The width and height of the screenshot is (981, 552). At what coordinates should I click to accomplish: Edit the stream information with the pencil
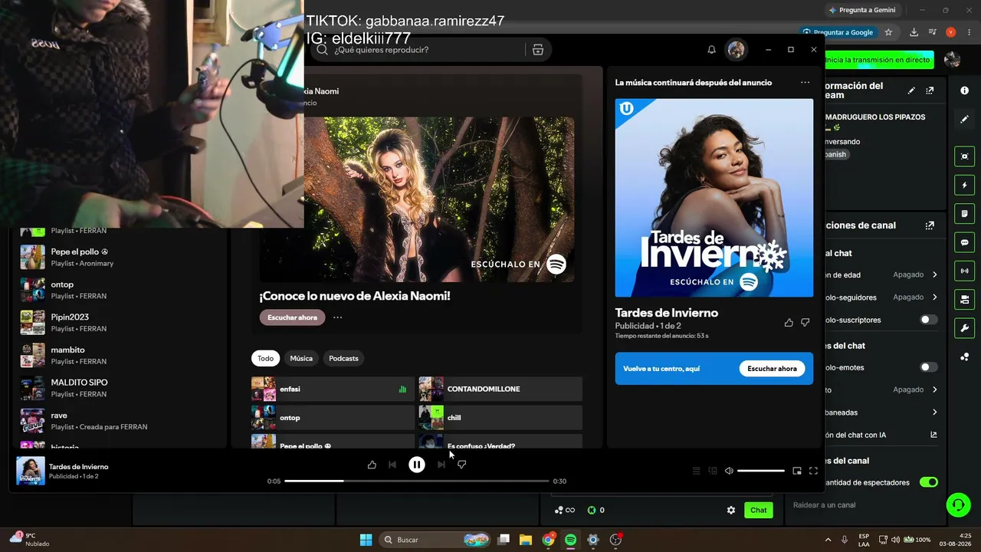pyautogui.click(x=911, y=90)
